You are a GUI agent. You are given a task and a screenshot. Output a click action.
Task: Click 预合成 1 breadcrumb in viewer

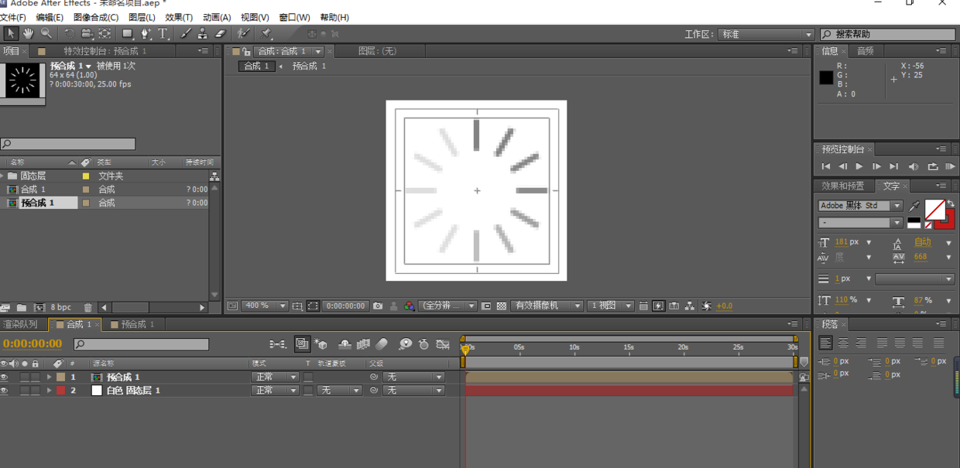point(309,67)
